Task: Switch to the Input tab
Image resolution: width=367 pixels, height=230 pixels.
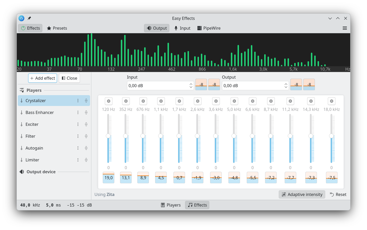Action: pyautogui.click(x=182, y=28)
